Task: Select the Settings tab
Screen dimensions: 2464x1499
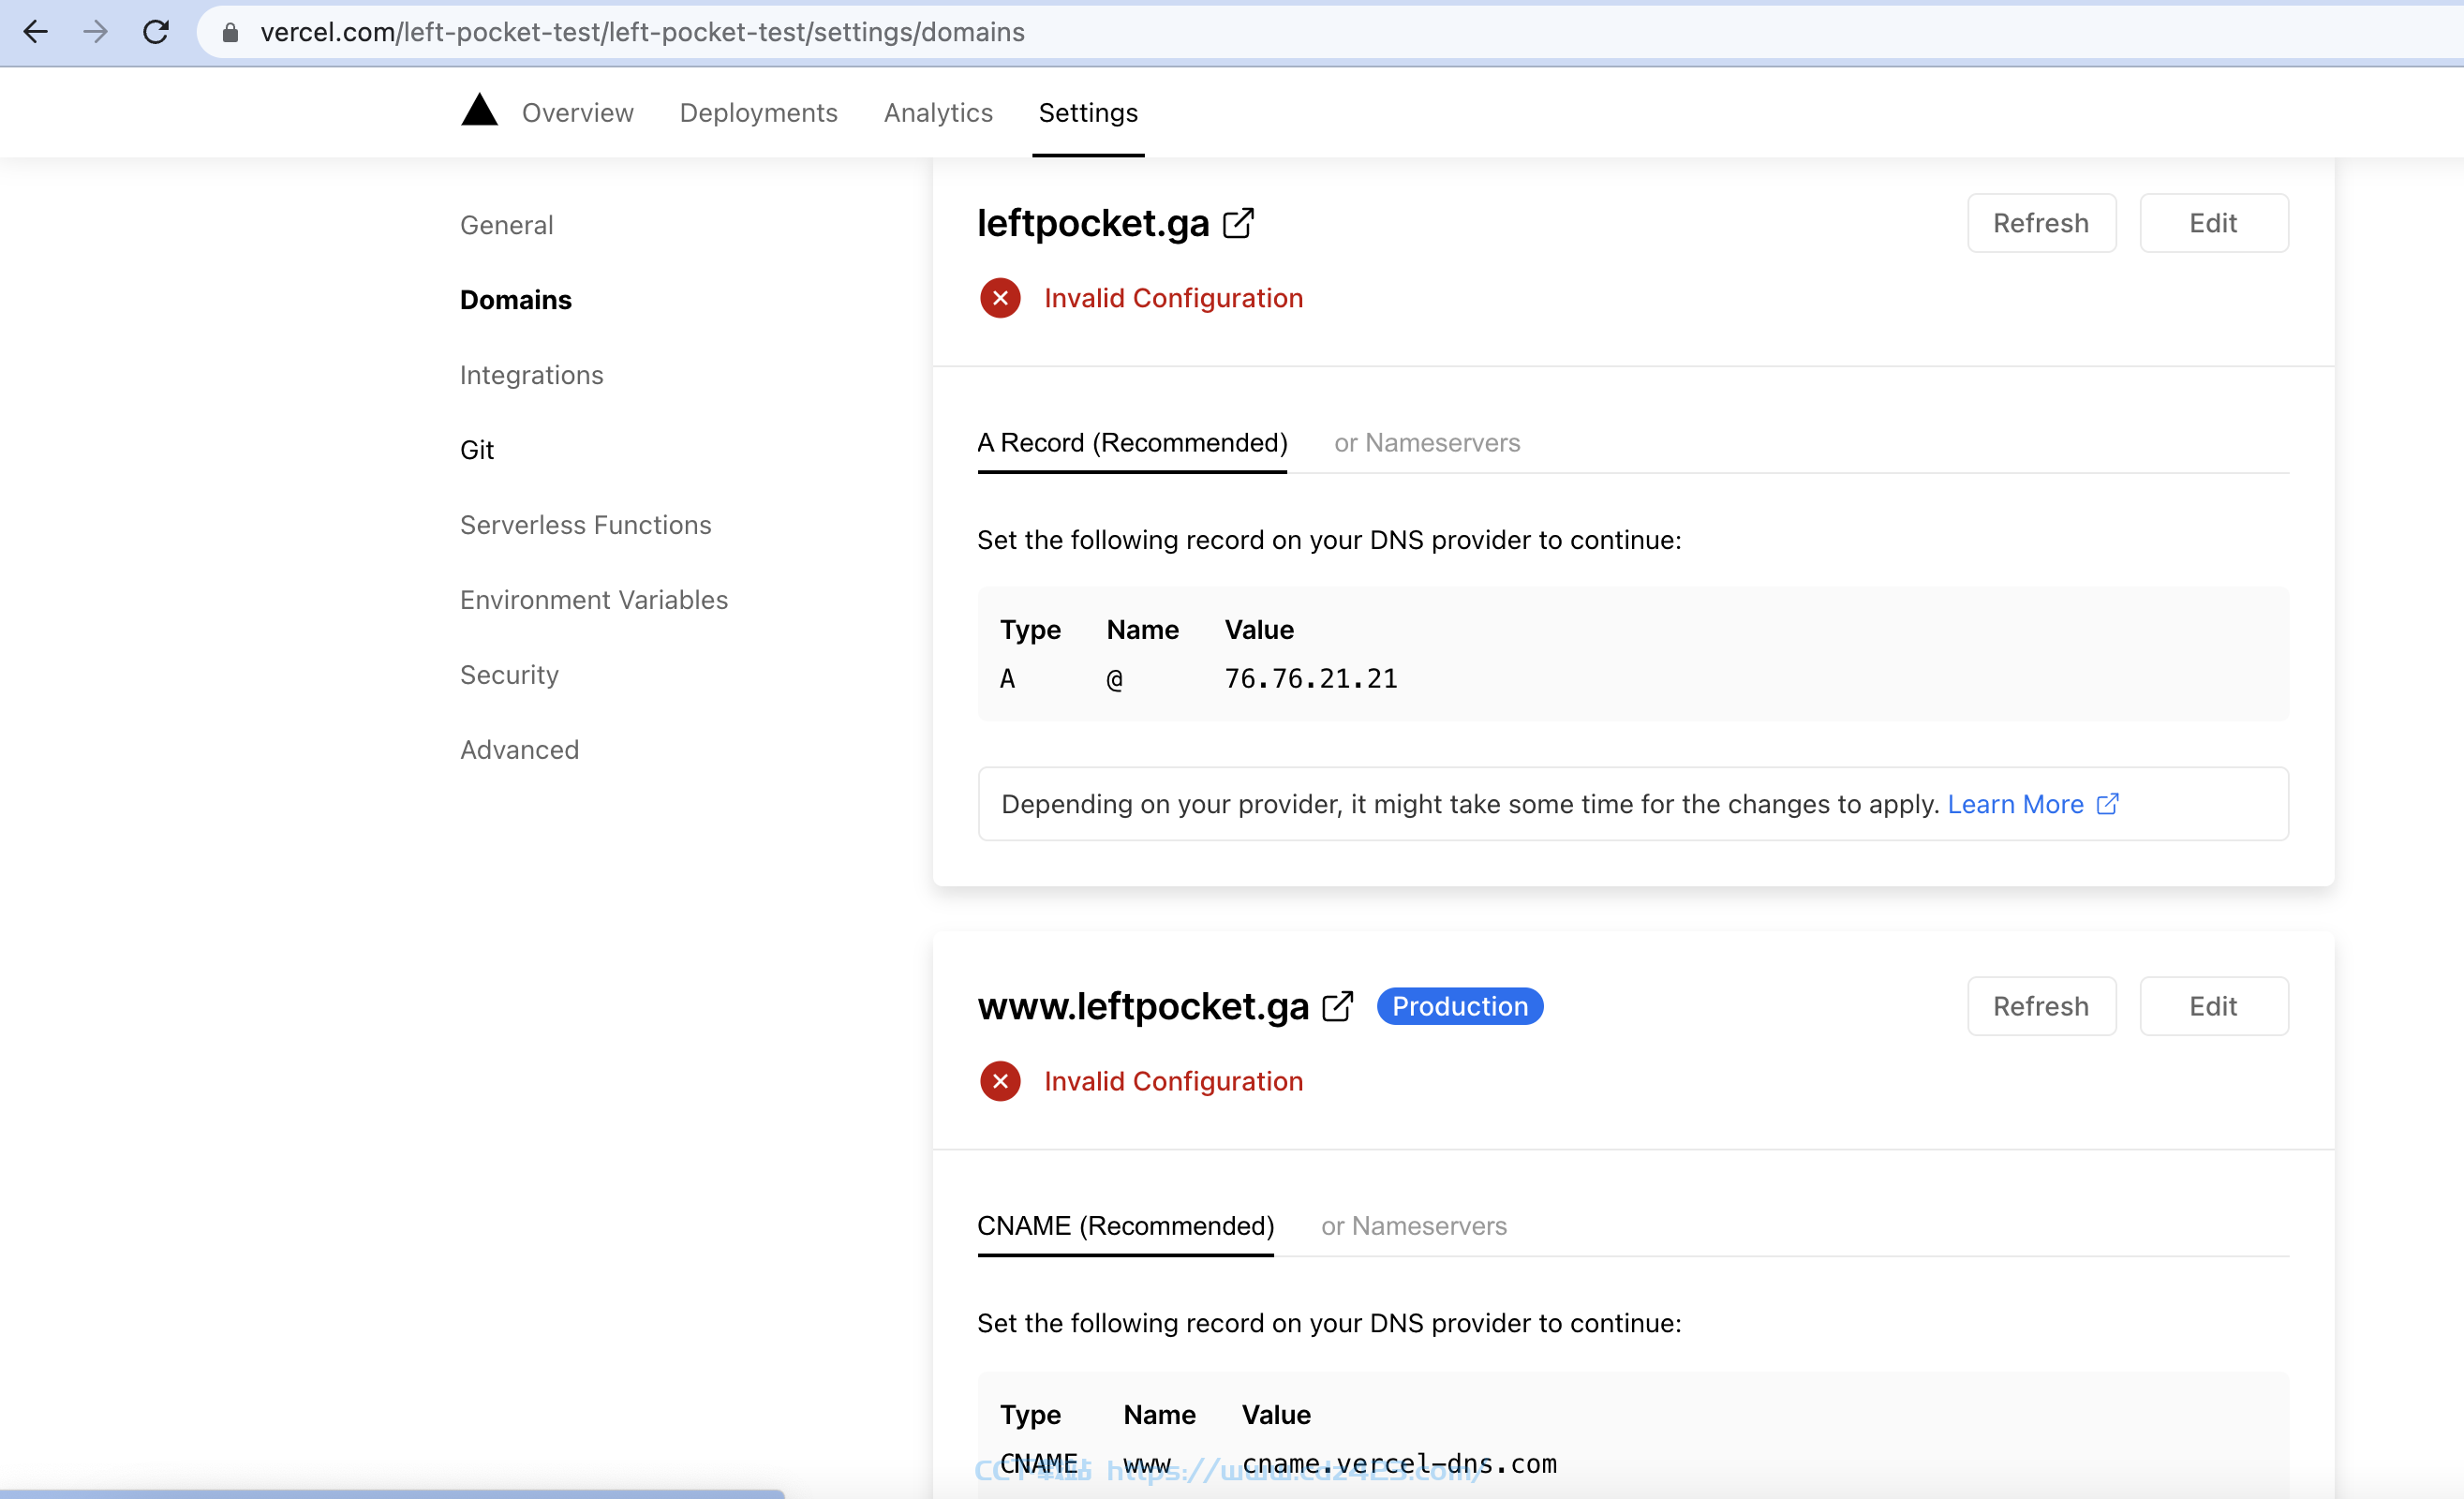Action: click(x=1088, y=113)
